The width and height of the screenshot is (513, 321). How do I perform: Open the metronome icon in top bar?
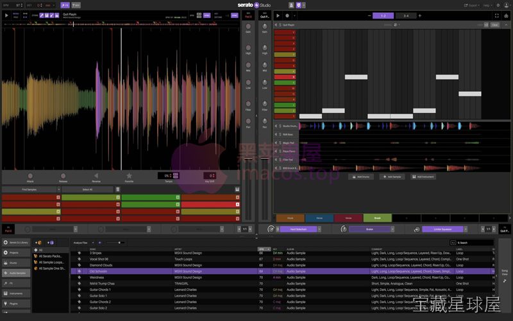[x=291, y=5]
